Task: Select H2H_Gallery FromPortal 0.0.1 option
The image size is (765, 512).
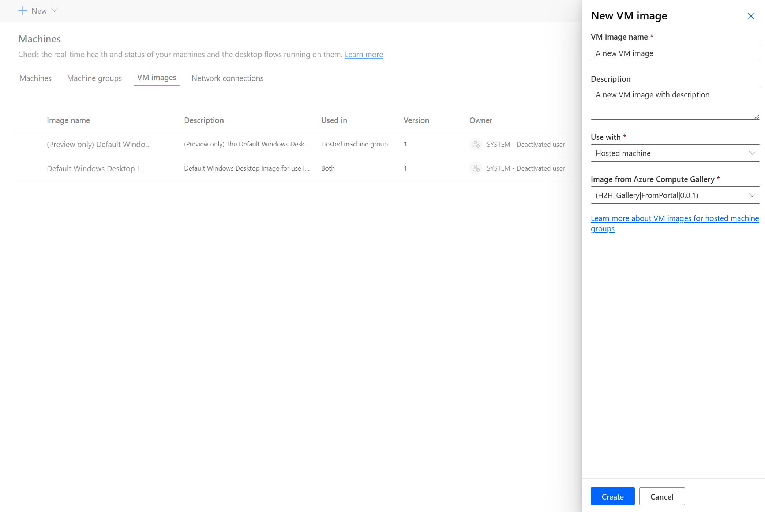Action: click(x=674, y=195)
